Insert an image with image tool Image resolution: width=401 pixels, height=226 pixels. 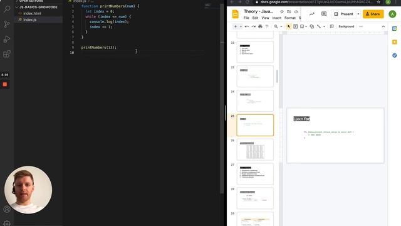(302, 26)
